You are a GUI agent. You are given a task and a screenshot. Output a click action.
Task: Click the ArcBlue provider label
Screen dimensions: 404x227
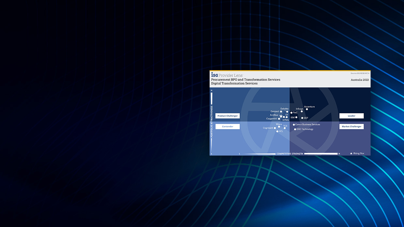274,115
